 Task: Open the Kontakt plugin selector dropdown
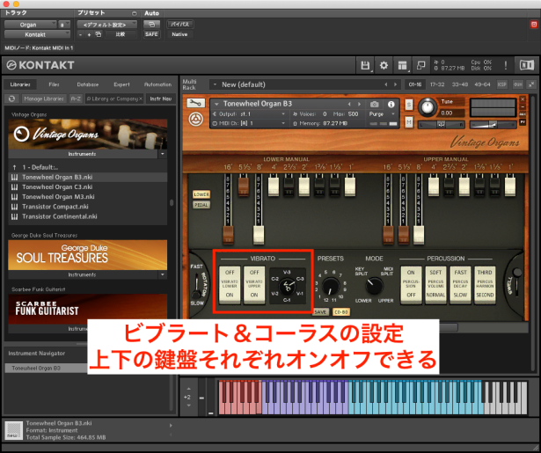[x=37, y=34]
